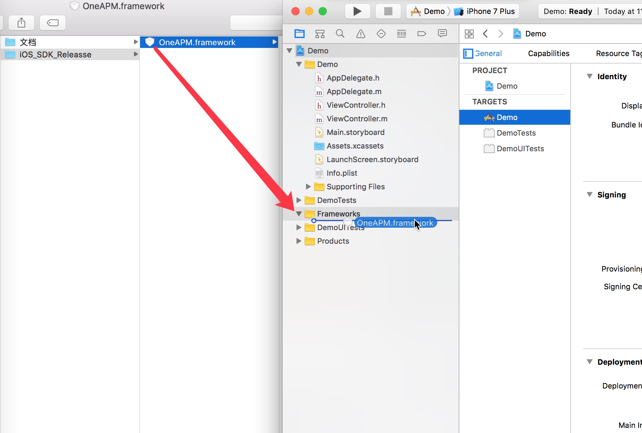This screenshot has height=433, width=642.
Task: Select ViewController.m file
Action: (x=357, y=119)
